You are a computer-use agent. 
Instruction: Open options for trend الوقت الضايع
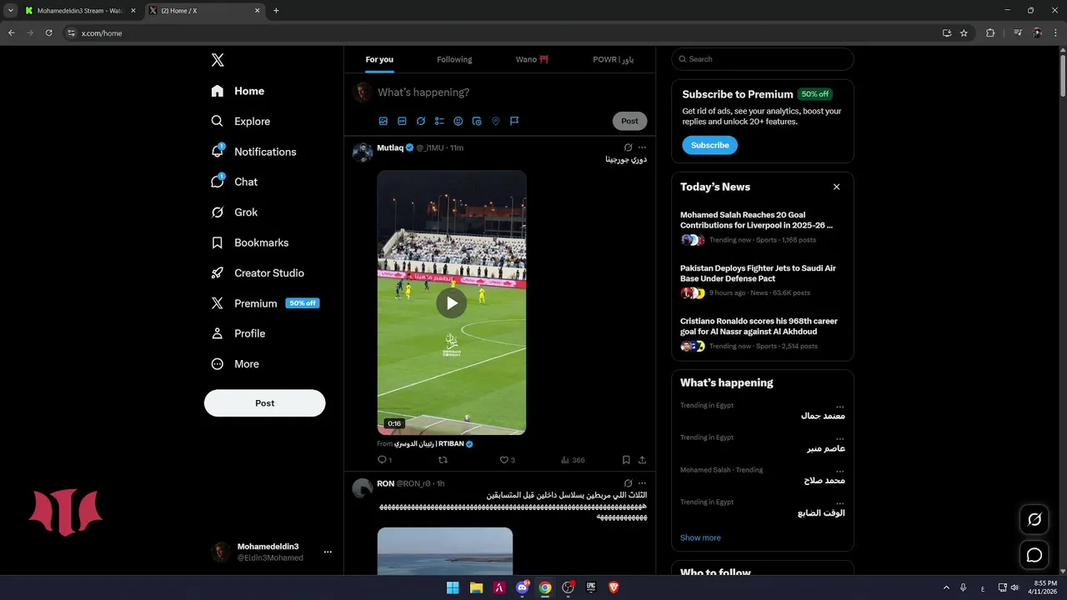pos(839,502)
